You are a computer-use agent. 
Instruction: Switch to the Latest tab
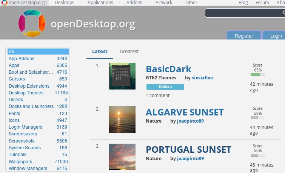tap(100, 52)
